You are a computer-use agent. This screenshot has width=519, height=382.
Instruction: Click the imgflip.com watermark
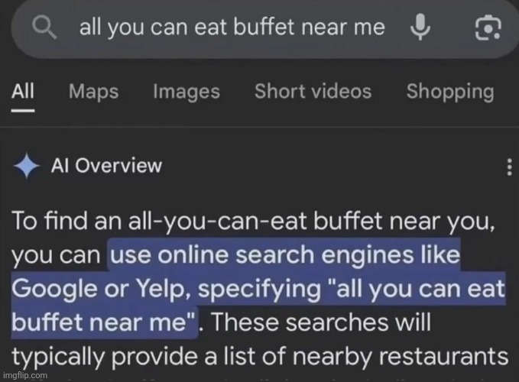26,375
